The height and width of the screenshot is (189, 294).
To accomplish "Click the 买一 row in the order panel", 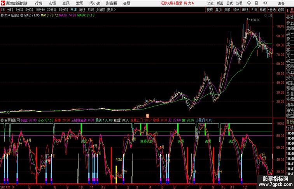I will (x=290, y=50).
